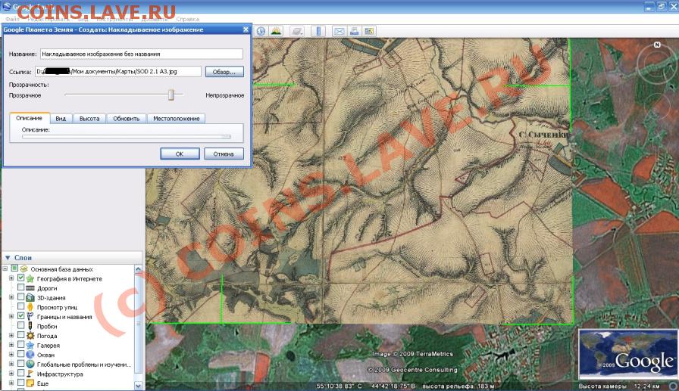Image resolution: width=679 pixels, height=391 pixels.
Task: Open the Справка menu
Action: (x=187, y=19)
